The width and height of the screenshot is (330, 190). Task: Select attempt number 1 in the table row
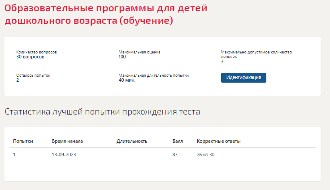click(x=14, y=155)
